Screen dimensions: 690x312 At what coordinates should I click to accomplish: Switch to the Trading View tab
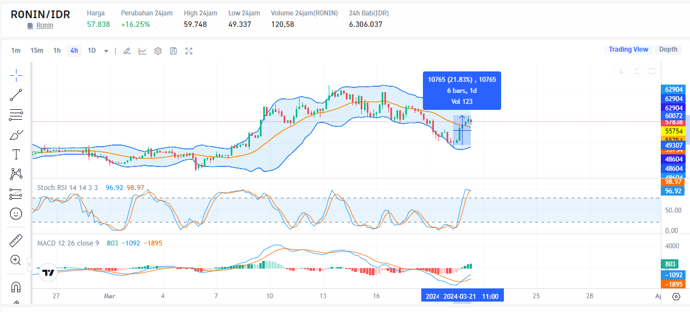coord(628,49)
